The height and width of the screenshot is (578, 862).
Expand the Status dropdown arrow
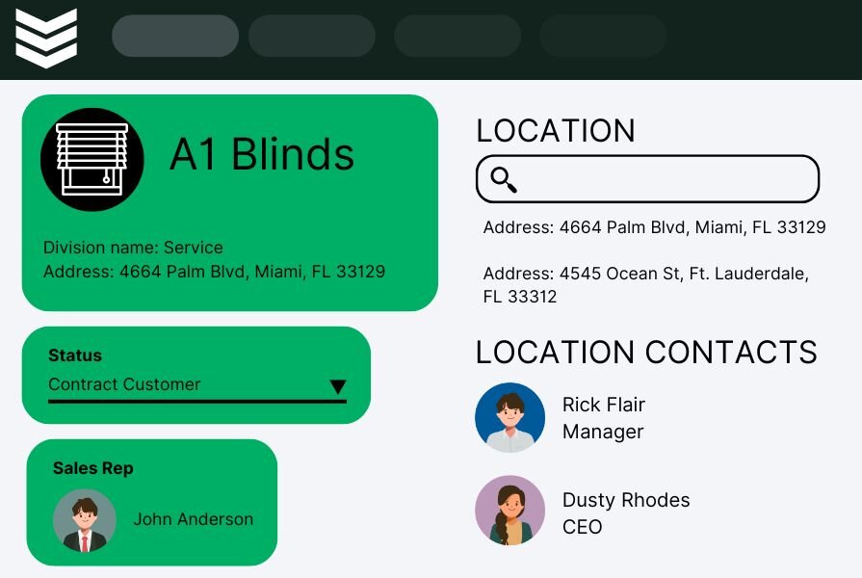[x=338, y=386]
